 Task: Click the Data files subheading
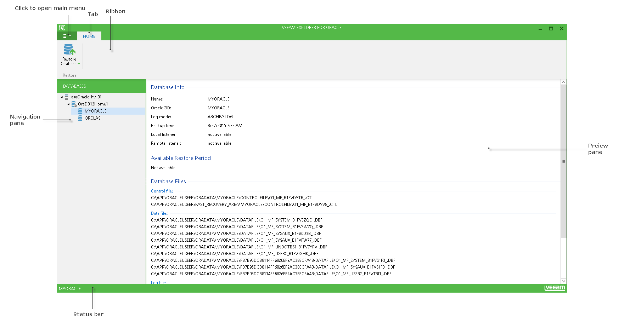(x=159, y=213)
